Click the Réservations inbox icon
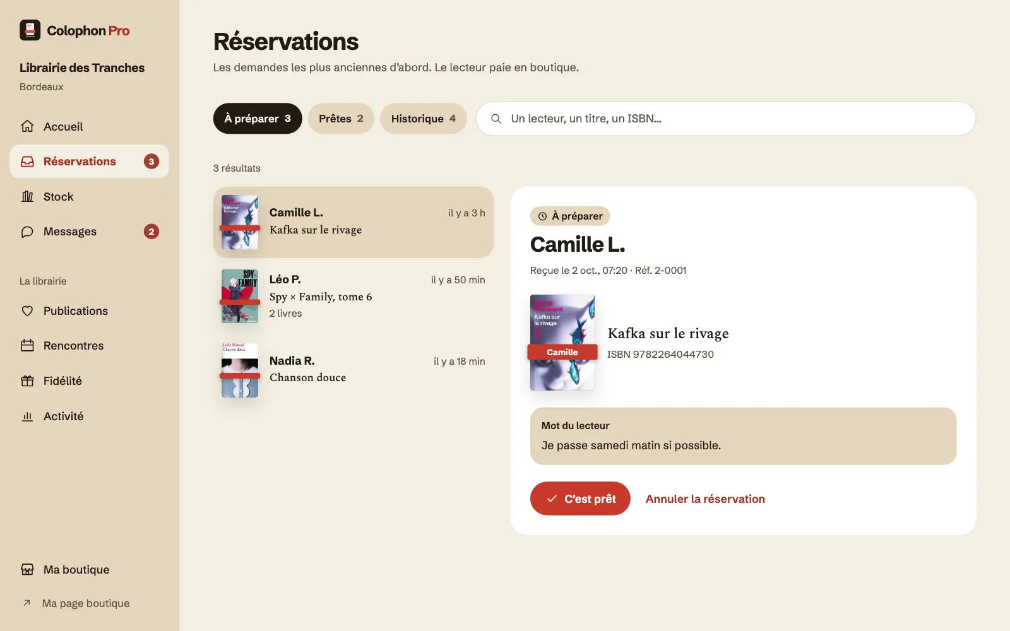Screen dimensions: 1010x631 [x=27, y=162]
